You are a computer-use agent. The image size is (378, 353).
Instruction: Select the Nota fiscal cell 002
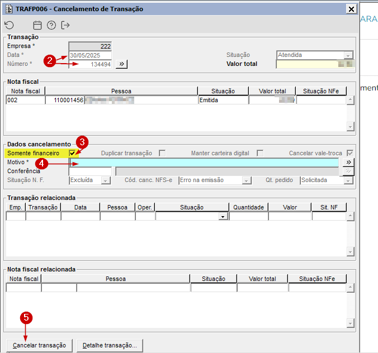[x=26, y=100]
